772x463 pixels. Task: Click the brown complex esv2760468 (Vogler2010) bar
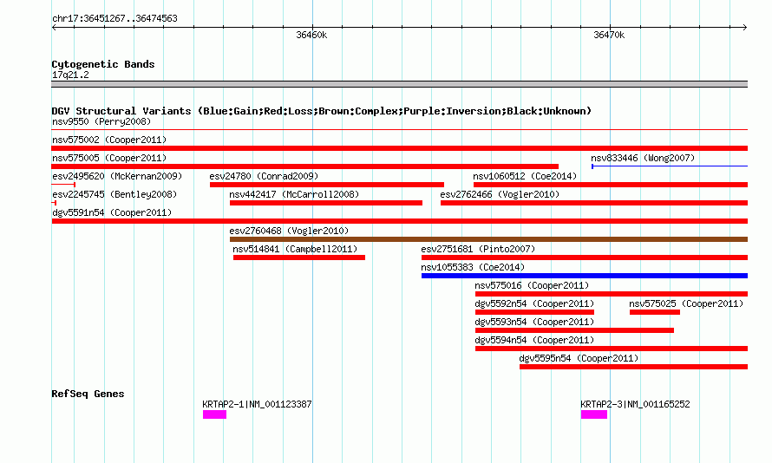click(x=488, y=239)
